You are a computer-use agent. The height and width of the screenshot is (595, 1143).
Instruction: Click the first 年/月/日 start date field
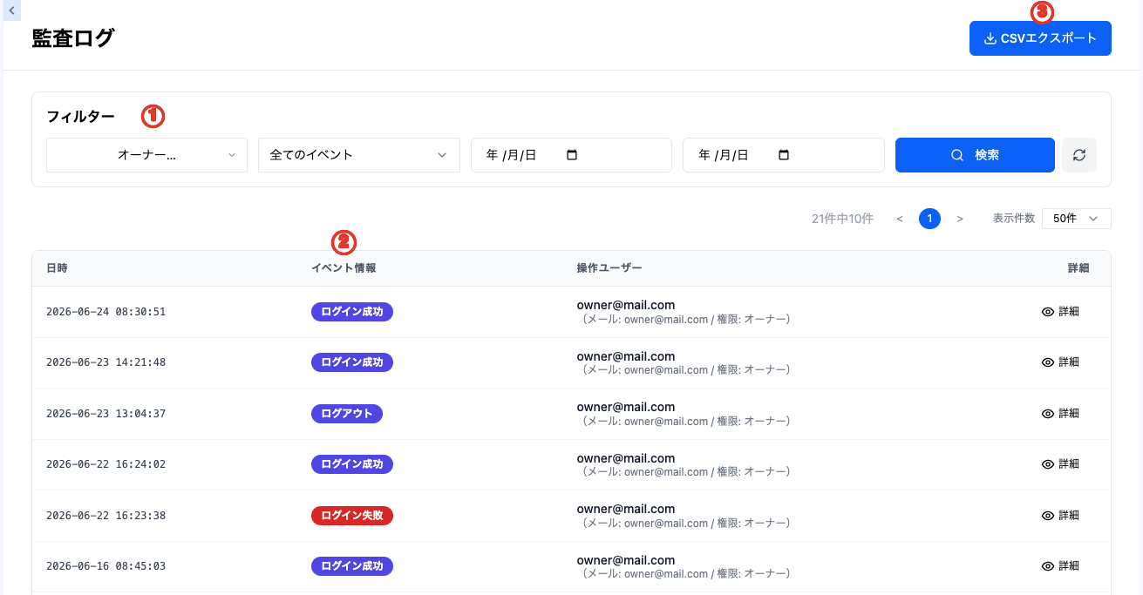click(x=571, y=155)
